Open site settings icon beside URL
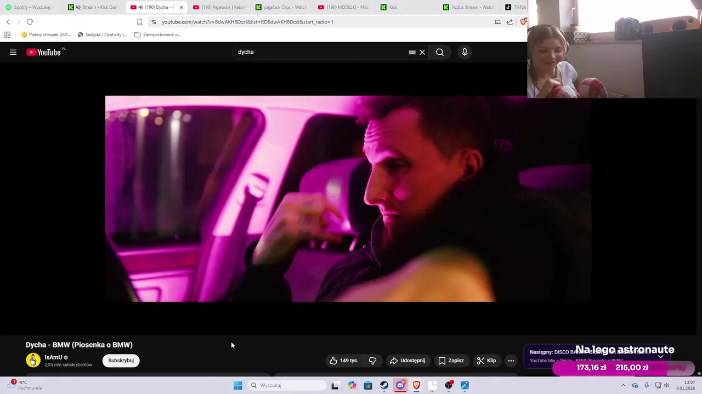The width and height of the screenshot is (702, 394). [x=154, y=22]
